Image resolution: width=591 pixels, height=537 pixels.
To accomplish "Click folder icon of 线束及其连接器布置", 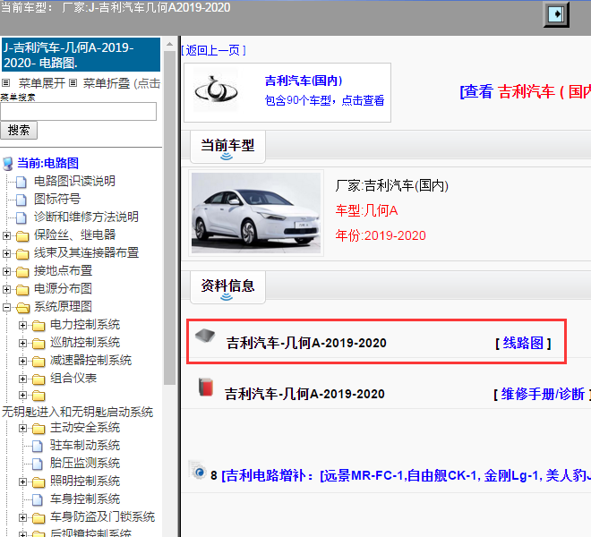I will [x=22, y=254].
